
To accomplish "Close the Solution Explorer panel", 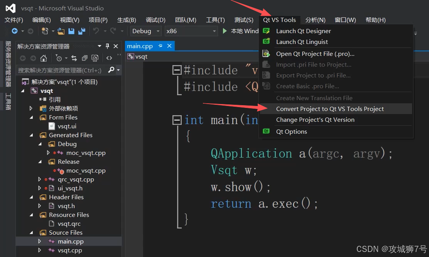I will click(x=116, y=46).
